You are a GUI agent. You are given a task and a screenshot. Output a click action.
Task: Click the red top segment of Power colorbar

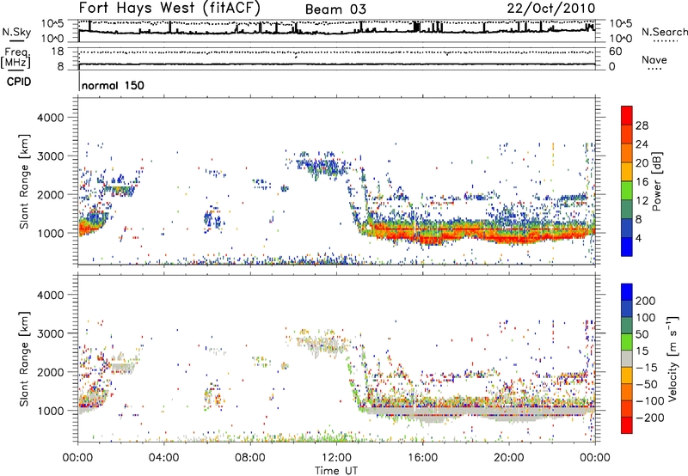pyautogui.click(x=627, y=116)
